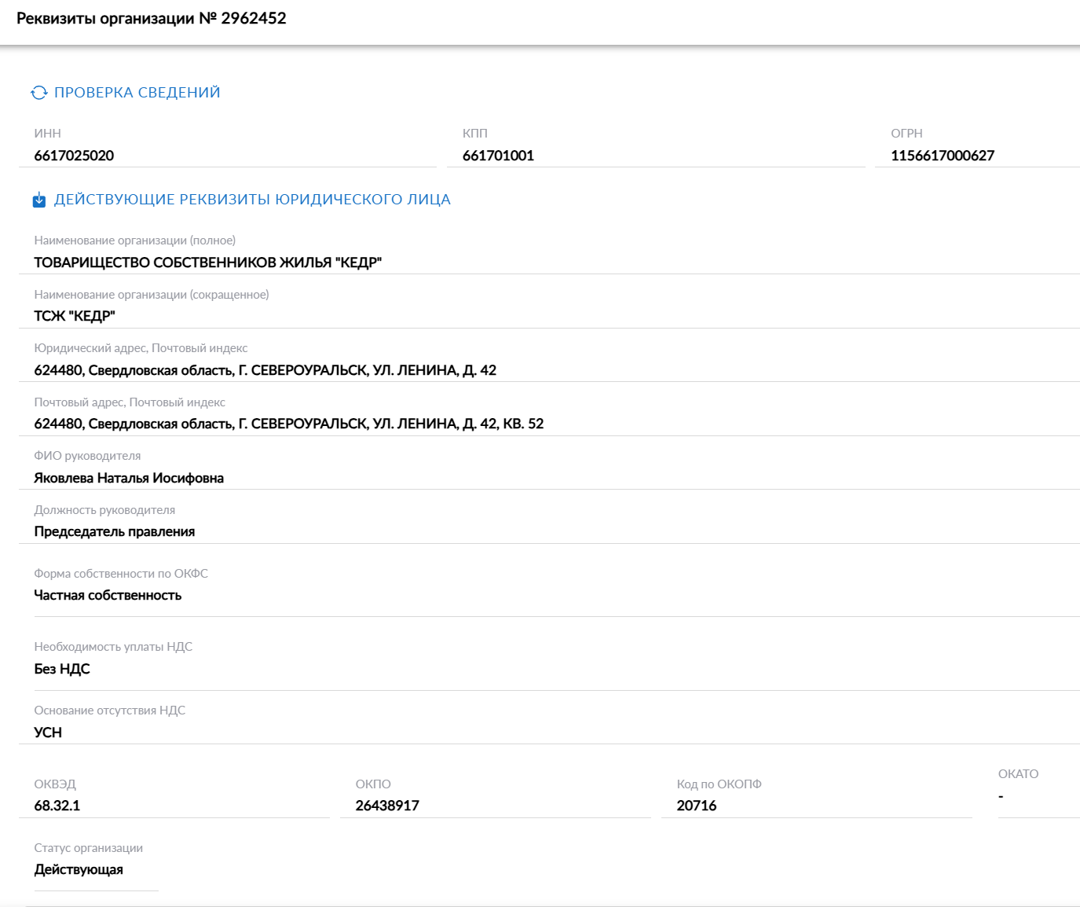The height and width of the screenshot is (907, 1080).
Task: Click the heading Реквизиты организации № 2962452
Action: click(152, 18)
